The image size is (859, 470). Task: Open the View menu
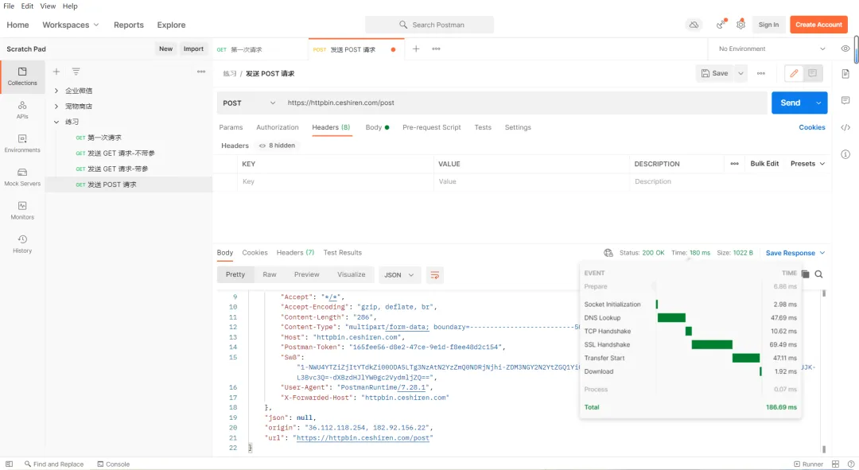pyautogui.click(x=48, y=6)
